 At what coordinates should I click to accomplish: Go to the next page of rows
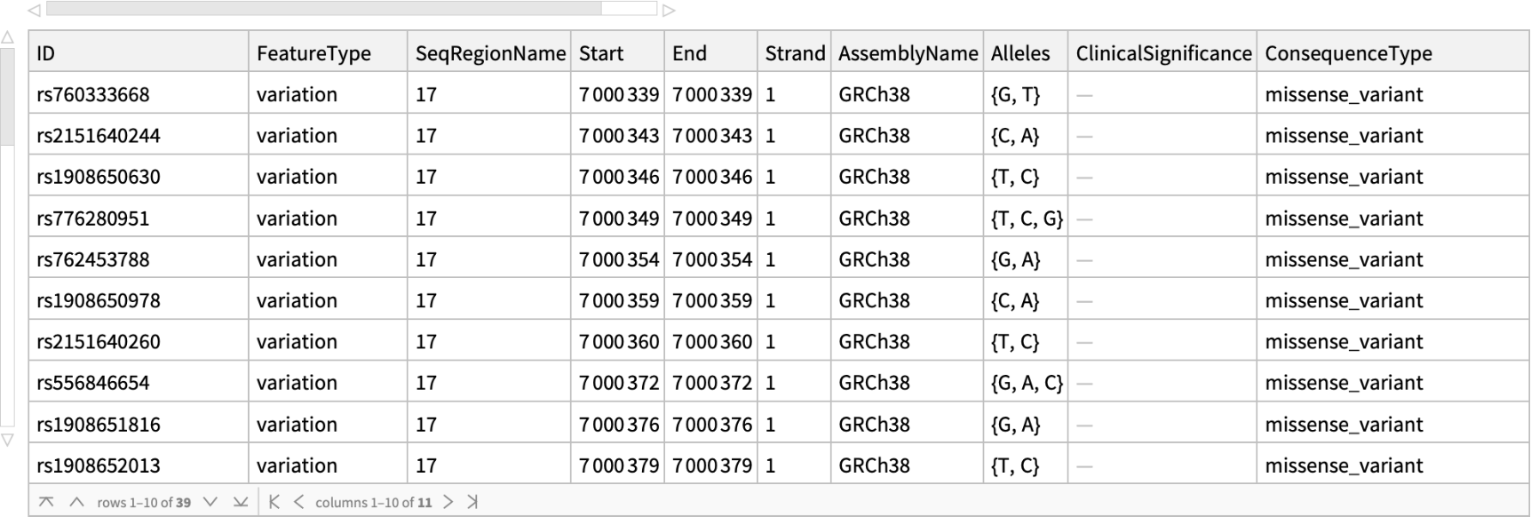[x=210, y=502]
